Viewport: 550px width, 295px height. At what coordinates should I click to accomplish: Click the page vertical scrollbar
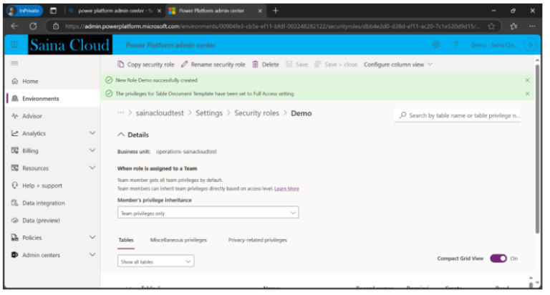coord(537,149)
